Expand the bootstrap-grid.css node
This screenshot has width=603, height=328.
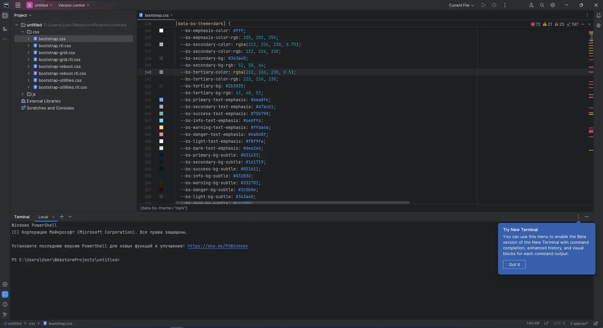pos(29,53)
